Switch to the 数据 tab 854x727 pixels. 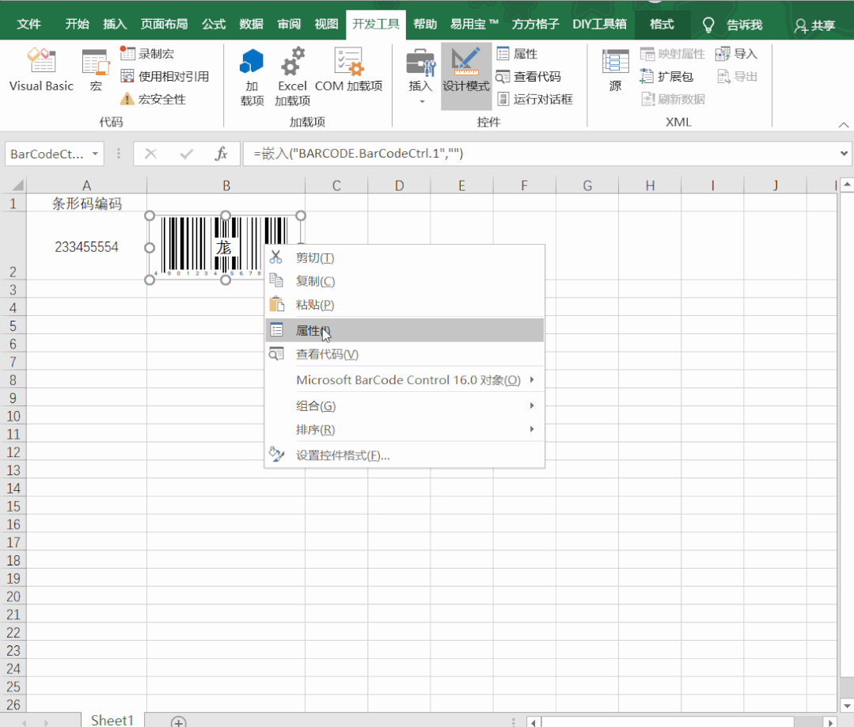click(x=251, y=25)
